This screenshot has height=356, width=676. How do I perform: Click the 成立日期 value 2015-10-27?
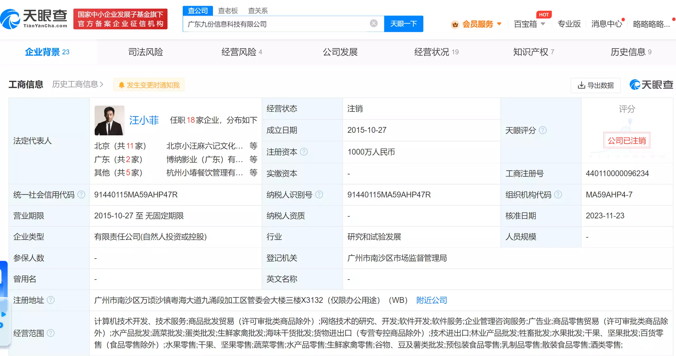pos(367,130)
